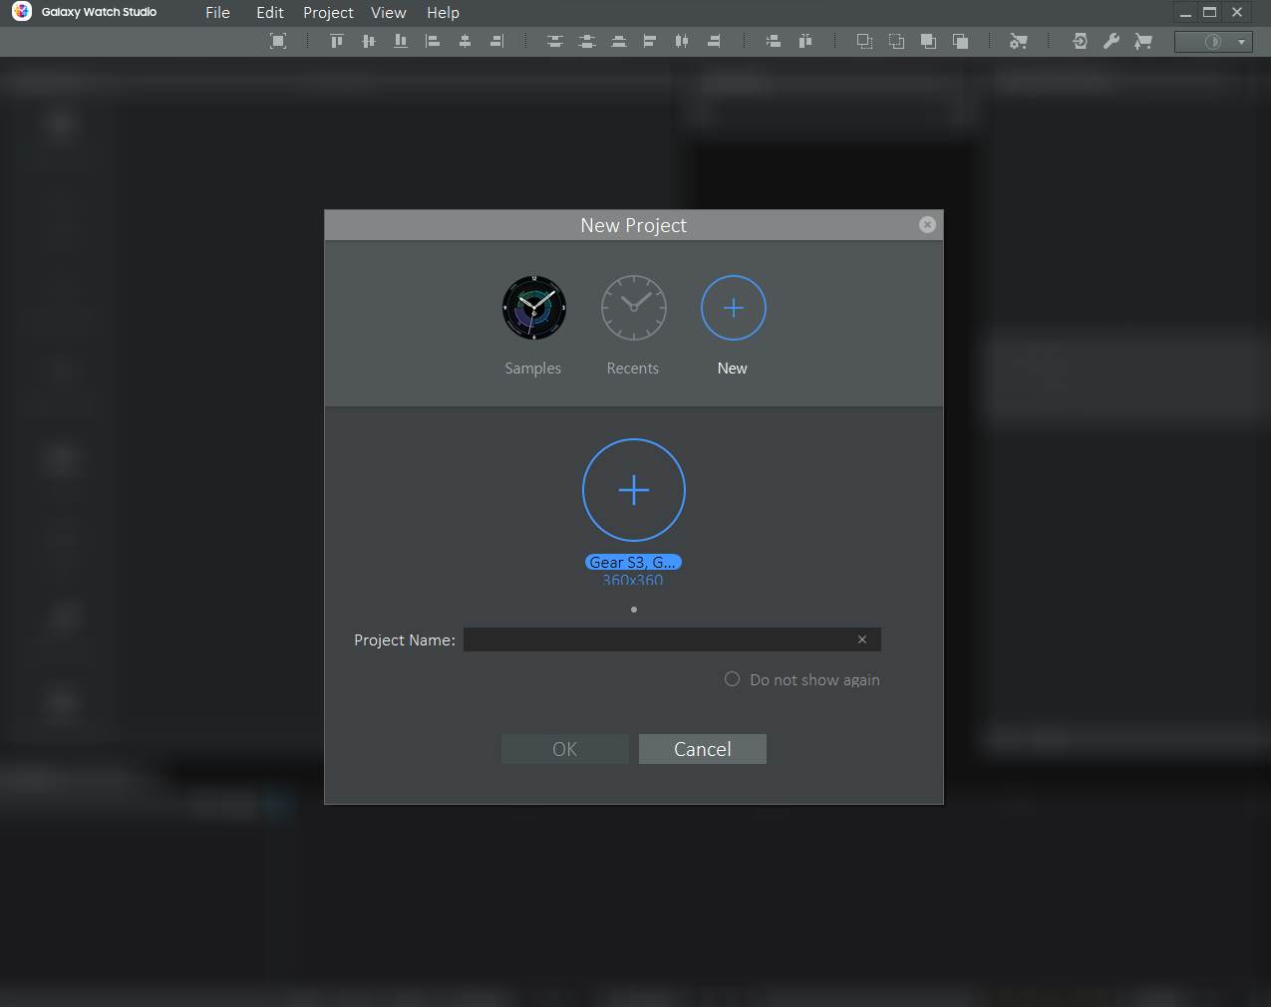Click the fit-to-screen frame icon in toolbar

pos(278,41)
